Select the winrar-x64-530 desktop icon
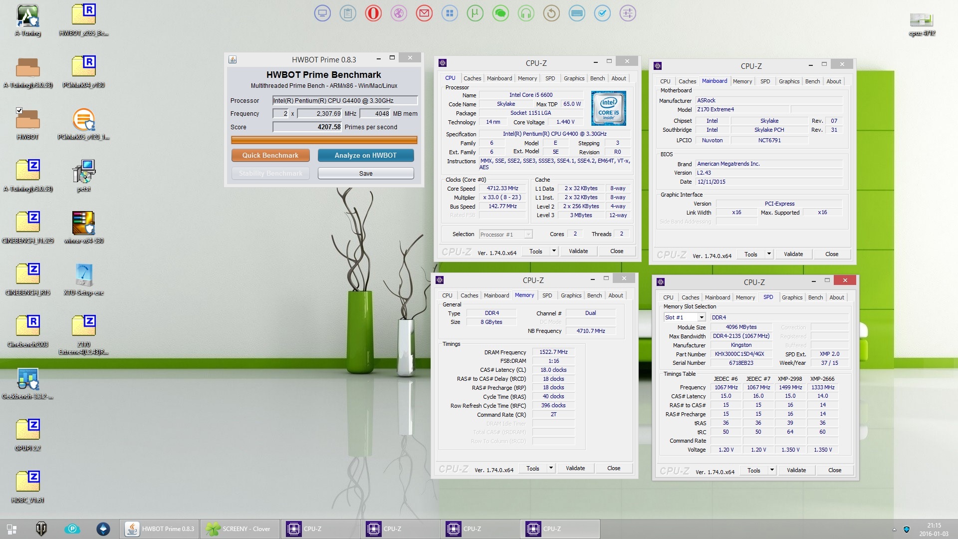The width and height of the screenshot is (958, 539). [x=84, y=228]
